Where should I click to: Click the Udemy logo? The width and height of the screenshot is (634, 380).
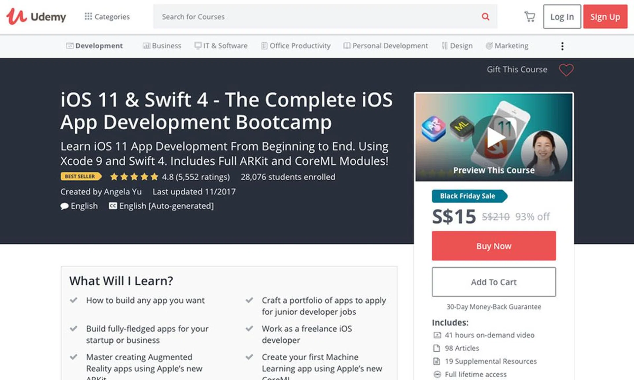tap(36, 16)
